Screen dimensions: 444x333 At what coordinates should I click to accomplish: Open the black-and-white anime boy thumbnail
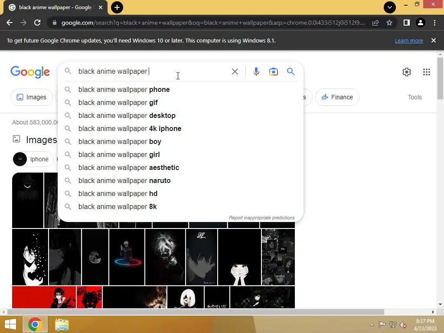pos(30,257)
